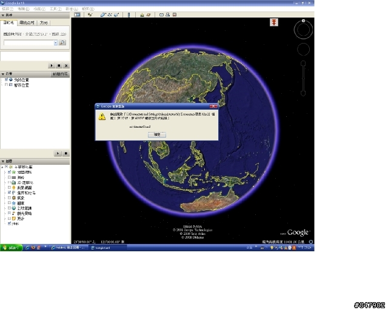Open the search box history dropdown

coord(56,43)
